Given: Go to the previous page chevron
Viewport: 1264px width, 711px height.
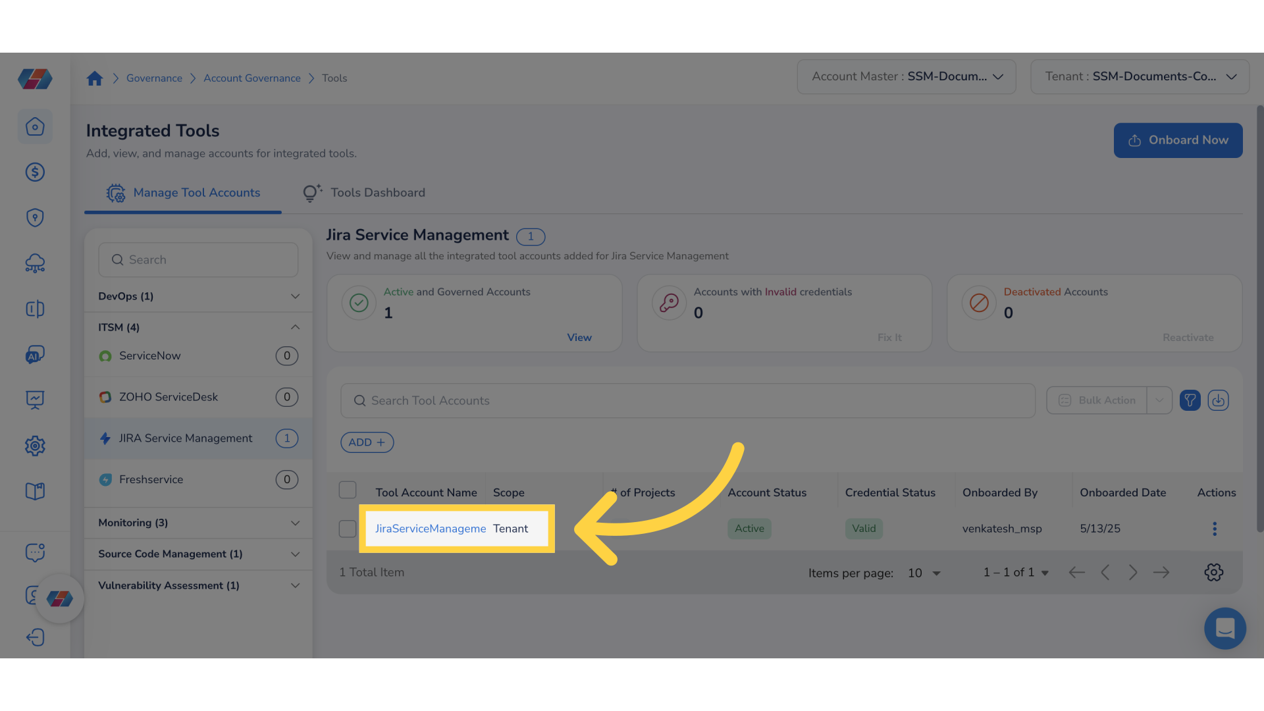Looking at the screenshot, I should (1105, 572).
